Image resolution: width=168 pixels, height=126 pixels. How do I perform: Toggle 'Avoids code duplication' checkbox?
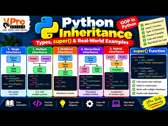tap(134, 93)
